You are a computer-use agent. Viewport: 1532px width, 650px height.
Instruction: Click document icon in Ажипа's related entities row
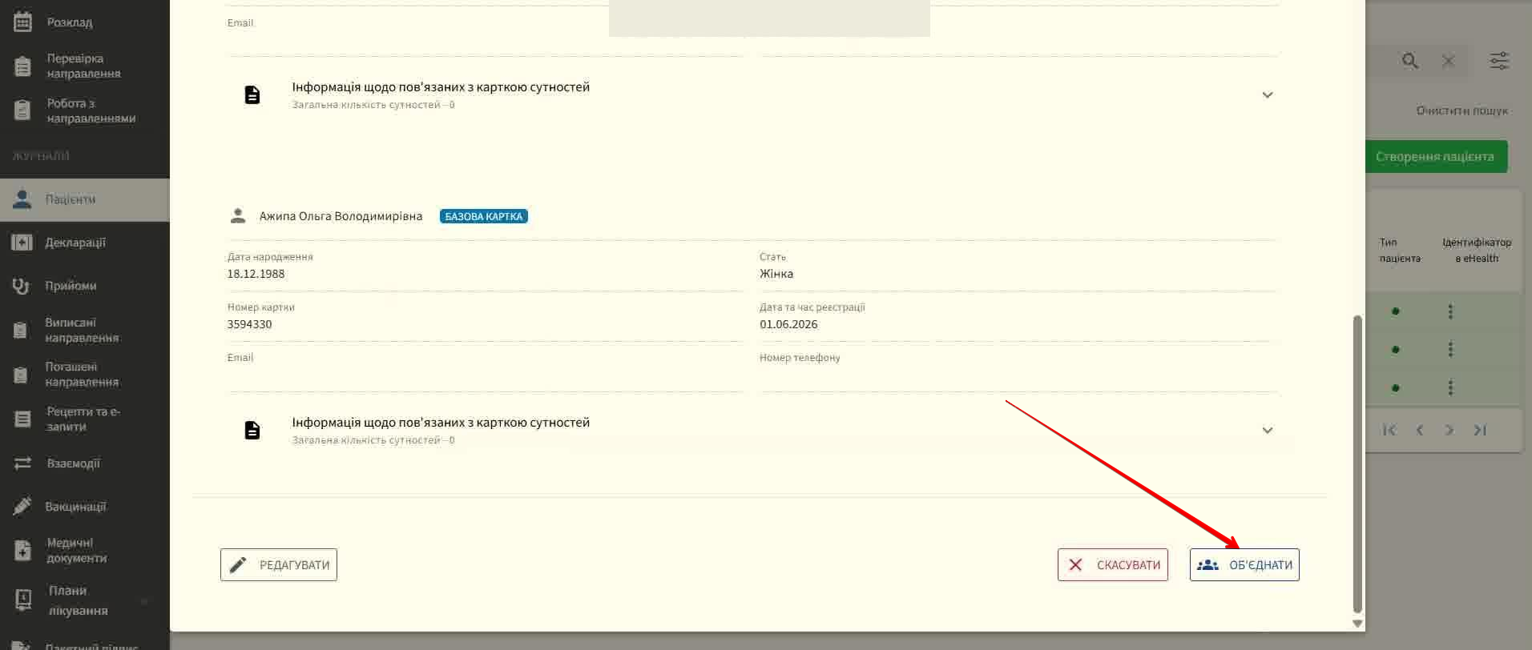pos(252,430)
